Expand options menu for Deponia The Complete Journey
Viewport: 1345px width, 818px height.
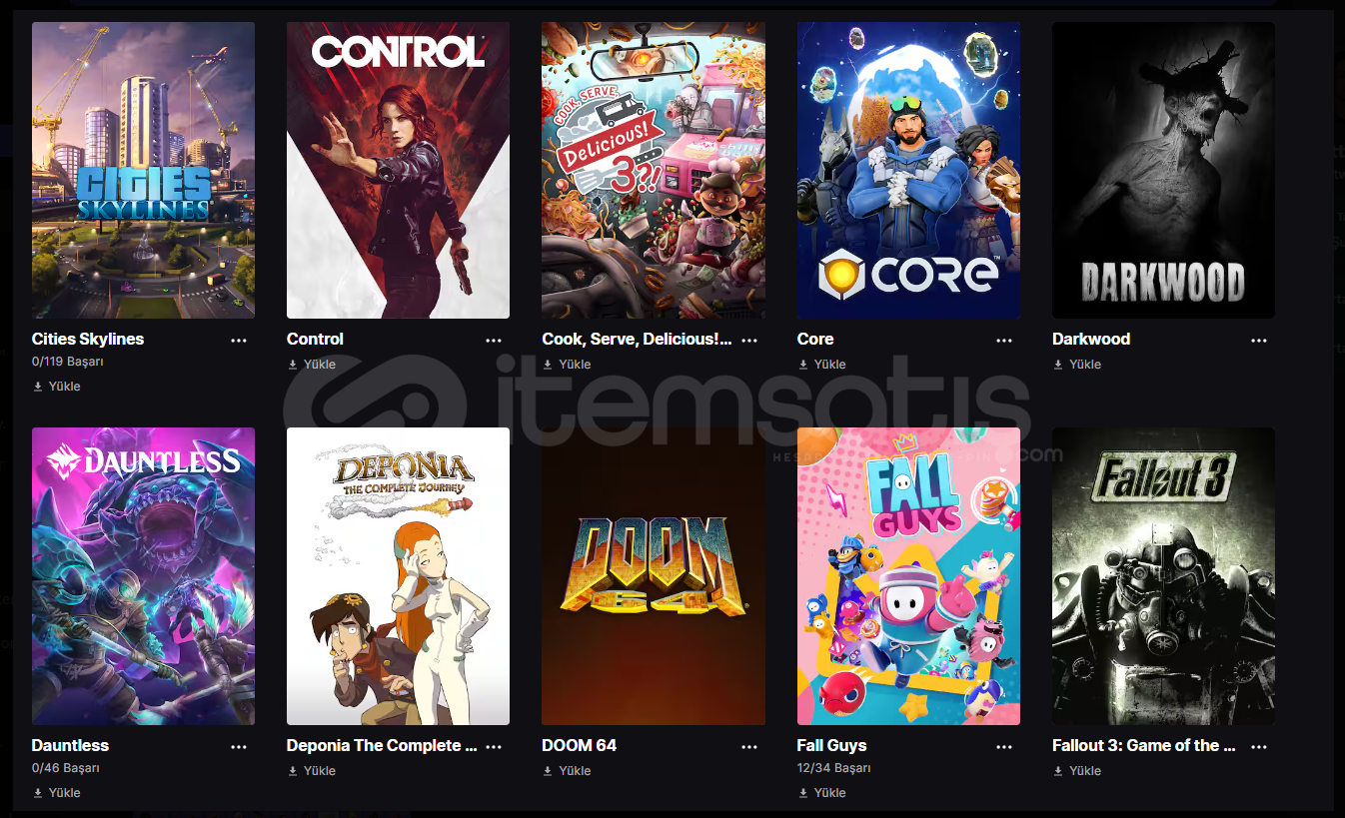pyautogui.click(x=494, y=747)
